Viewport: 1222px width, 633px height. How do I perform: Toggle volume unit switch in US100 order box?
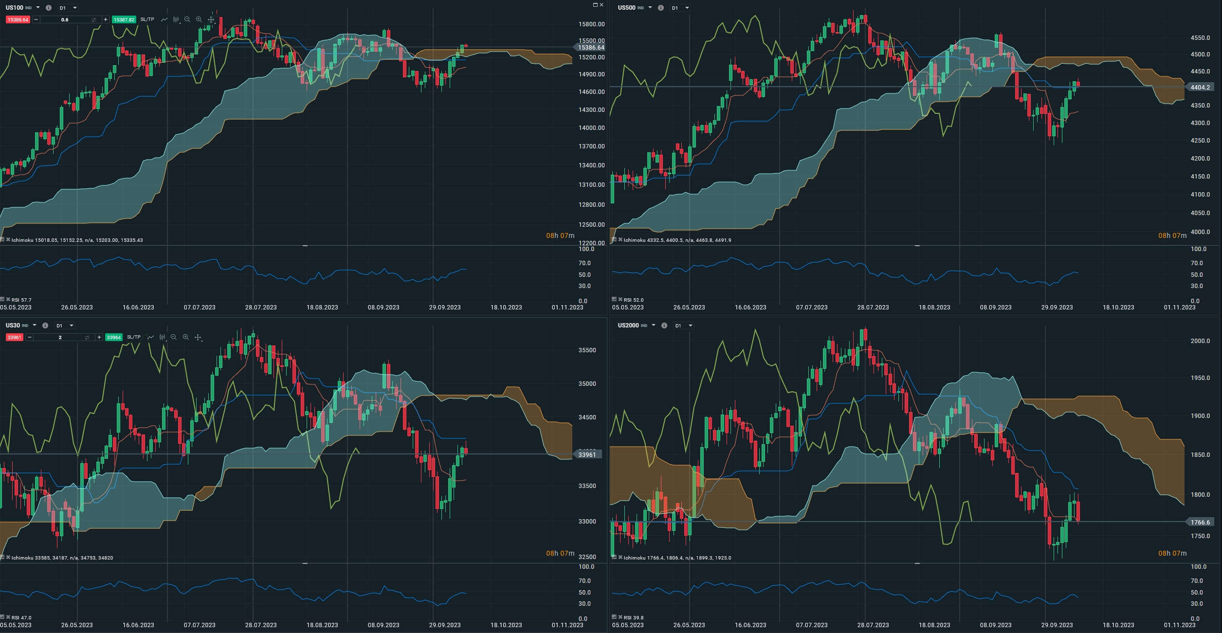click(x=93, y=19)
